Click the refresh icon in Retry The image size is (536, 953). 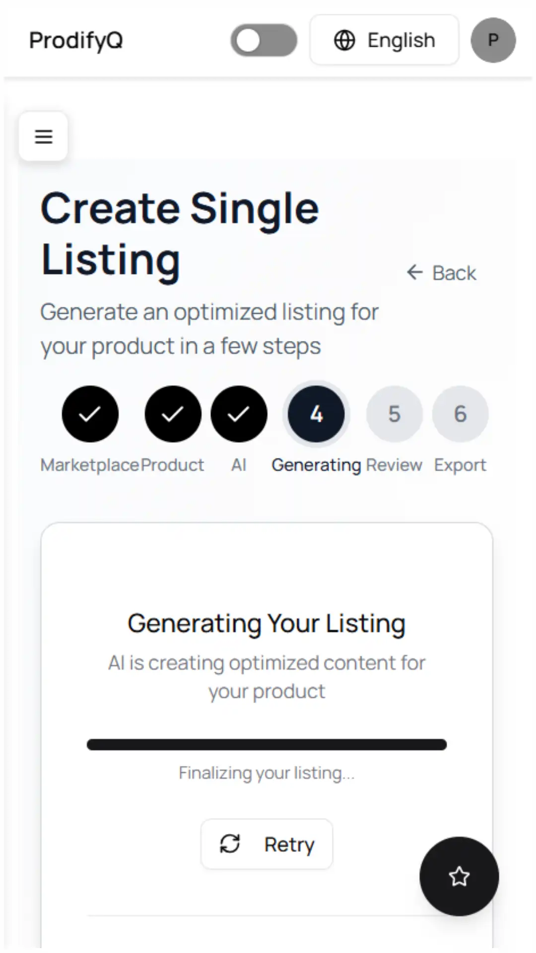[230, 844]
